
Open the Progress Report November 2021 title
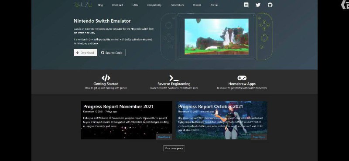tap(118, 106)
